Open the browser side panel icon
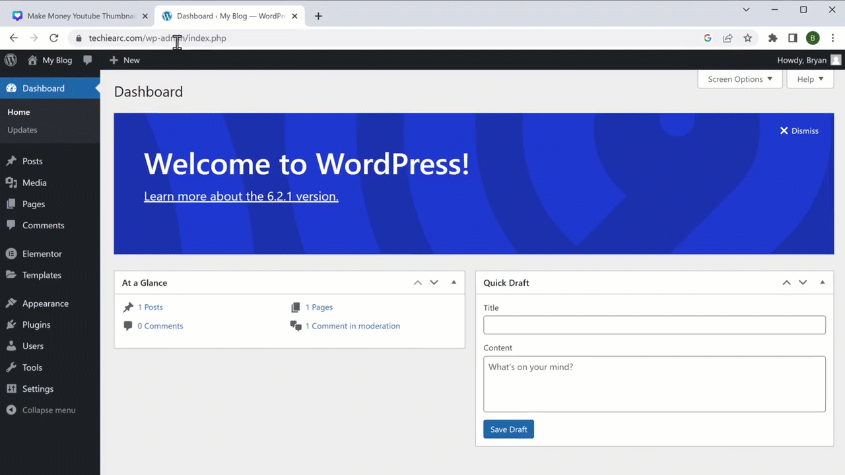845x475 pixels. click(793, 38)
